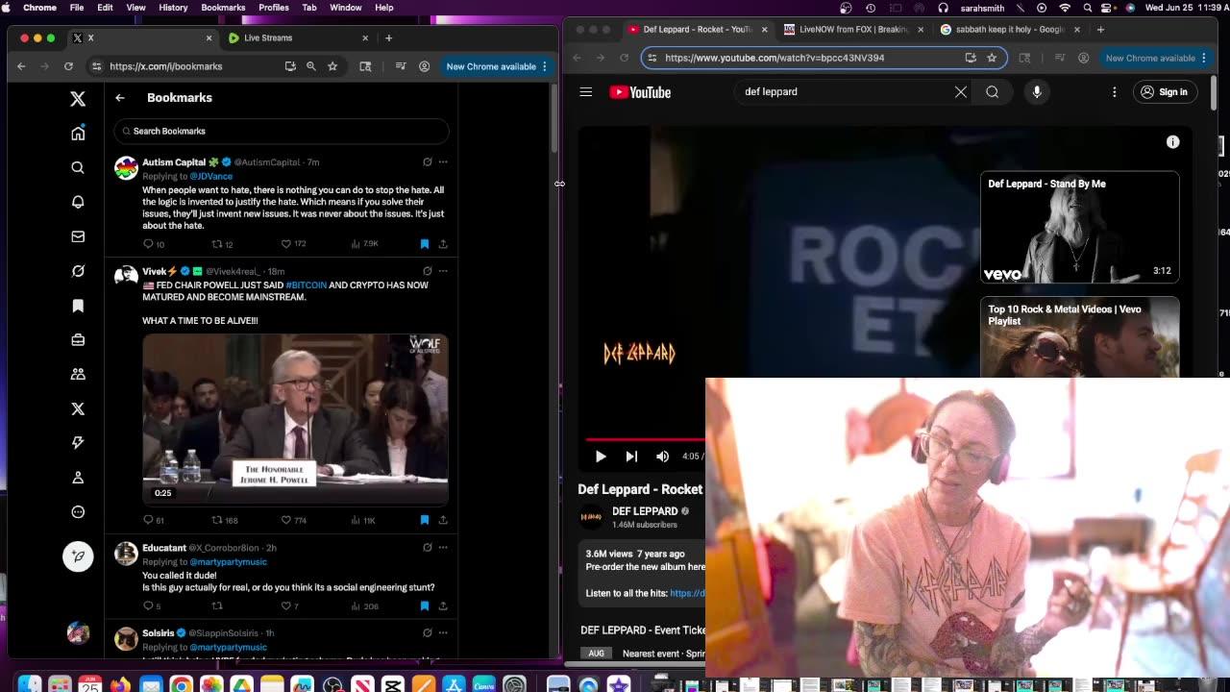The height and width of the screenshot is (692, 1230).
Task: Open Grok icon in X sidebar
Action: (78, 271)
